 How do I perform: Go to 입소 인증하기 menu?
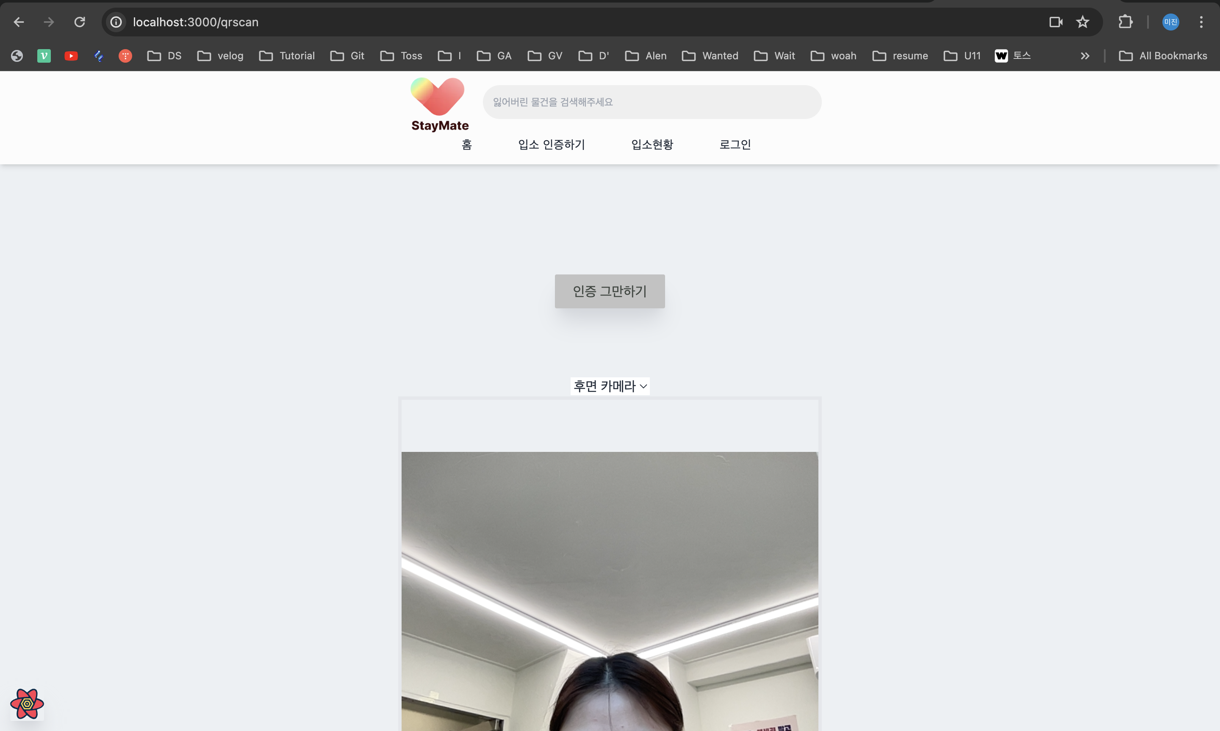(551, 144)
